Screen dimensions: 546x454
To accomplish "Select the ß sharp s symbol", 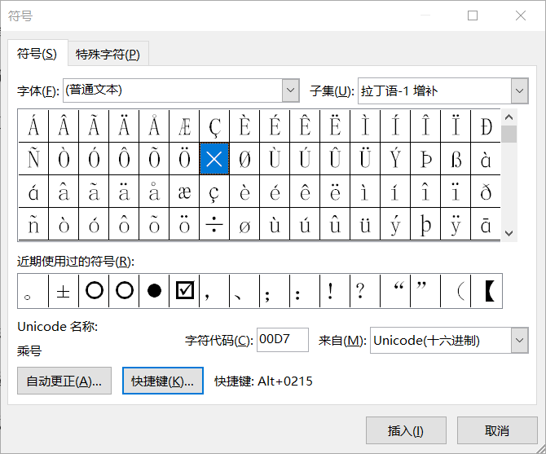I will tap(456, 159).
